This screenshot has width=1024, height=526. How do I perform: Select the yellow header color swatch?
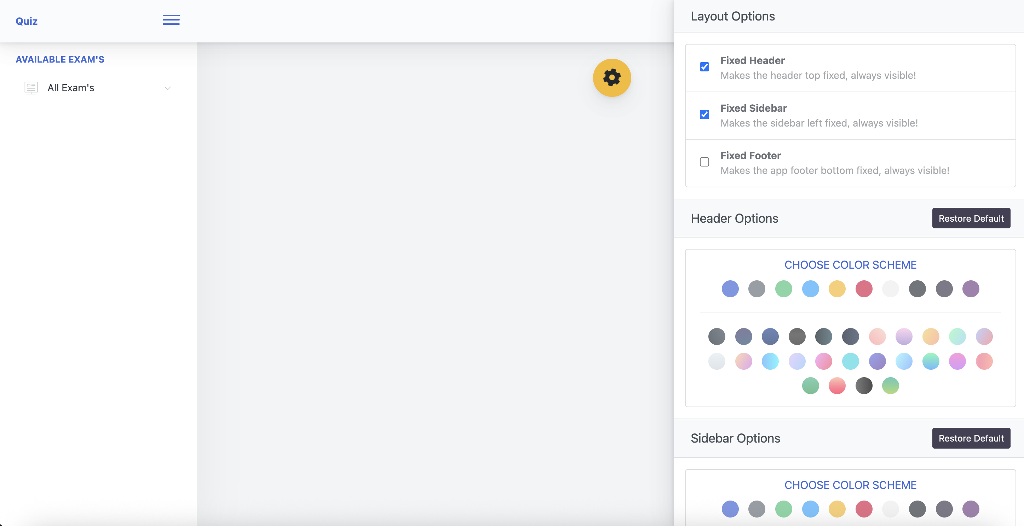point(837,289)
